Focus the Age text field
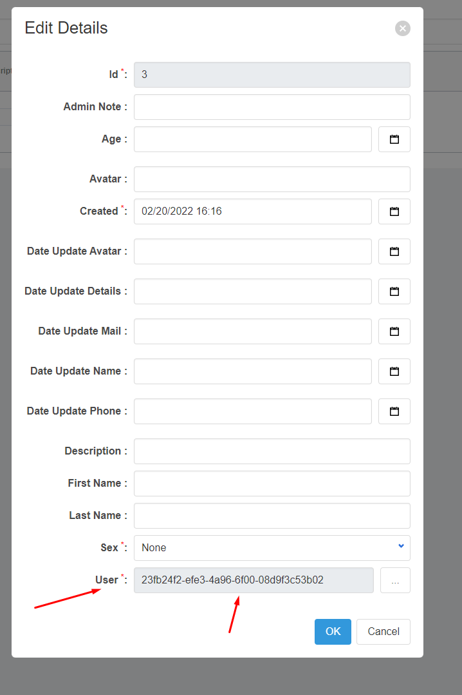The height and width of the screenshot is (695, 462). tap(252, 139)
